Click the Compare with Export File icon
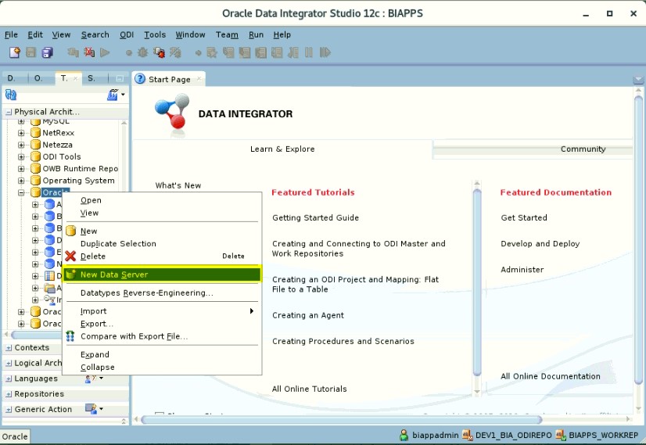 [70, 336]
